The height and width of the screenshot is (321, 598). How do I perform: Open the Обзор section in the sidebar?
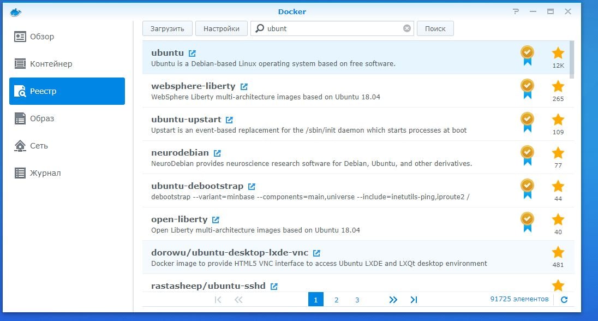point(67,37)
